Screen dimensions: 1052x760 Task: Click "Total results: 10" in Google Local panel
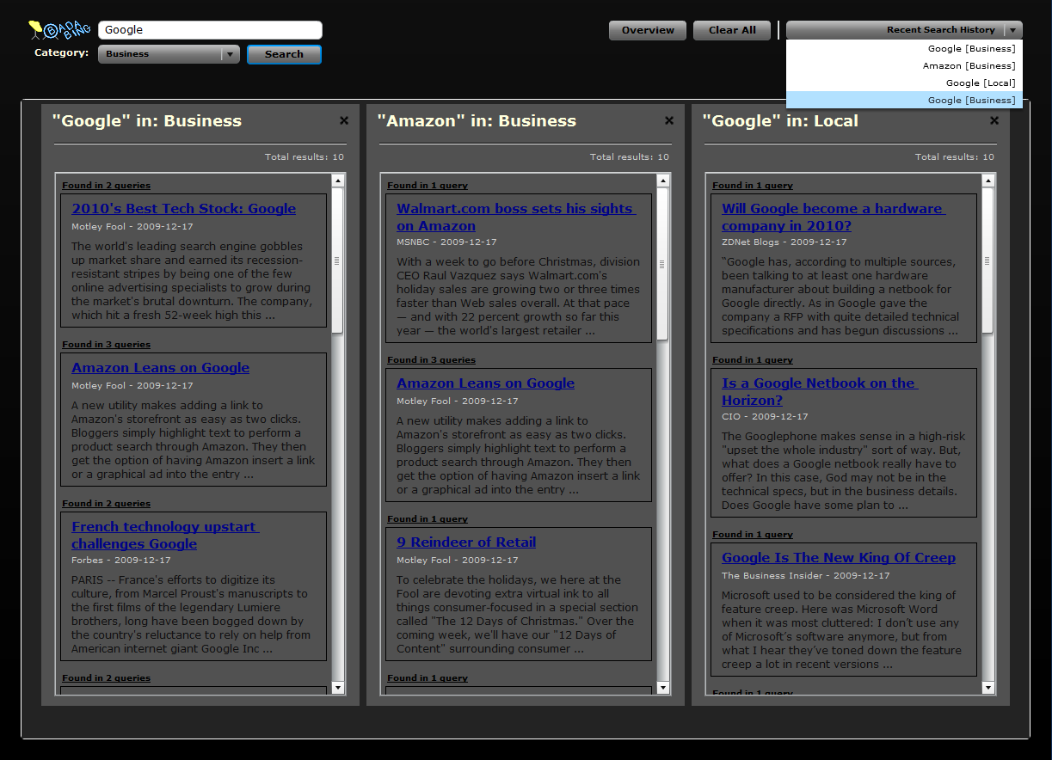pyautogui.click(x=955, y=156)
